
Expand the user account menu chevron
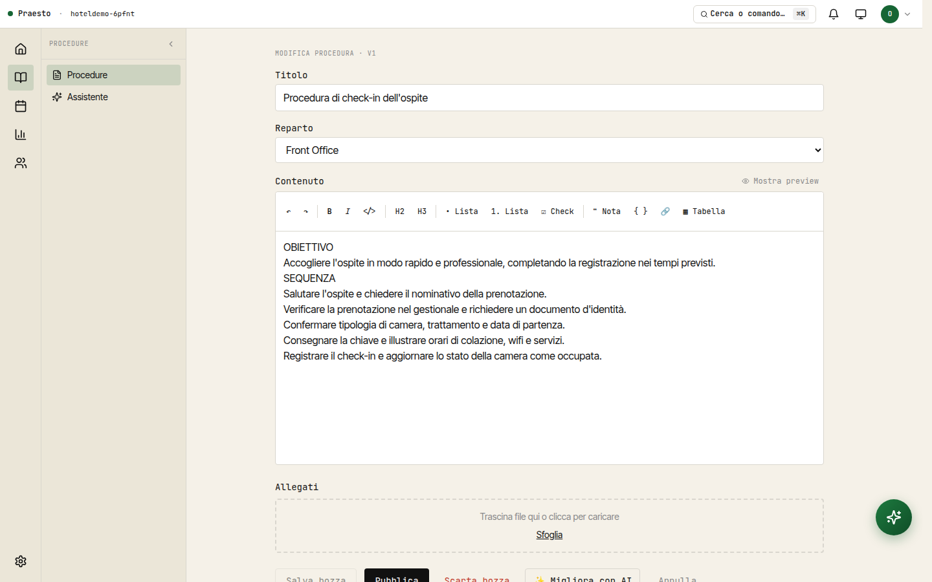[907, 14]
